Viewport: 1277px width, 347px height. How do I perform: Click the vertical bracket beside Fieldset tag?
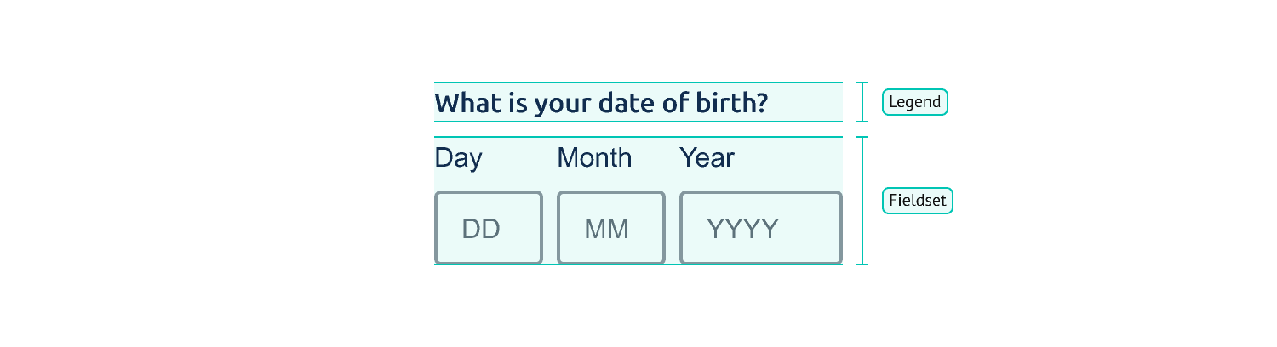(862, 201)
